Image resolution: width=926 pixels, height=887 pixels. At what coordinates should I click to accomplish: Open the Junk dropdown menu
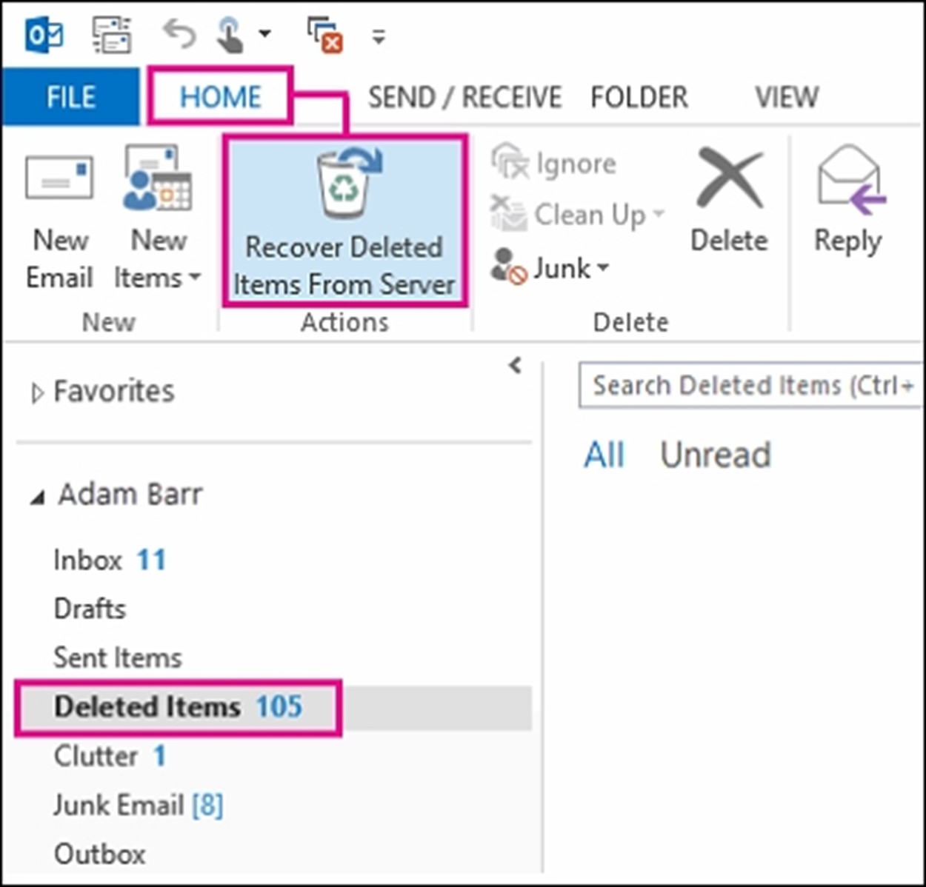click(550, 267)
